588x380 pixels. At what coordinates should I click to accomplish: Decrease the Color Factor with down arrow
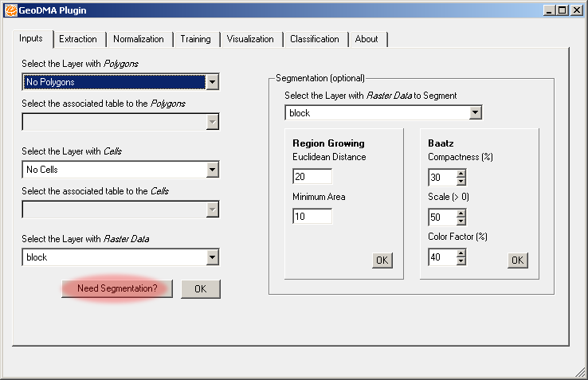click(461, 261)
